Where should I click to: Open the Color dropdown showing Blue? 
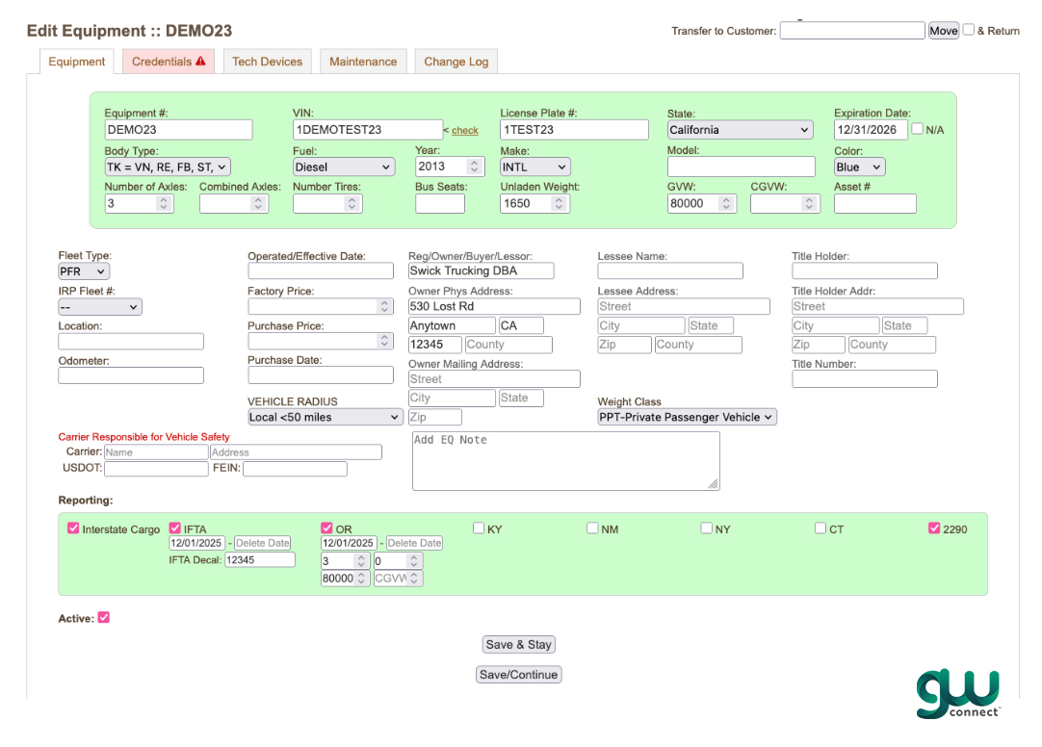(859, 167)
